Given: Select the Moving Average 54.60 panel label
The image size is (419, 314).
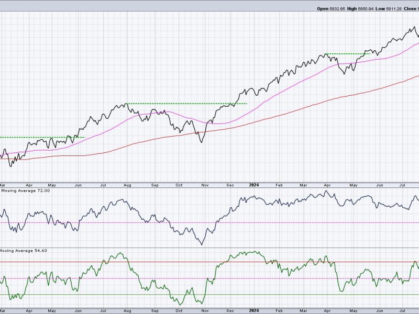Looking at the screenshot, I should pos(24,251).
